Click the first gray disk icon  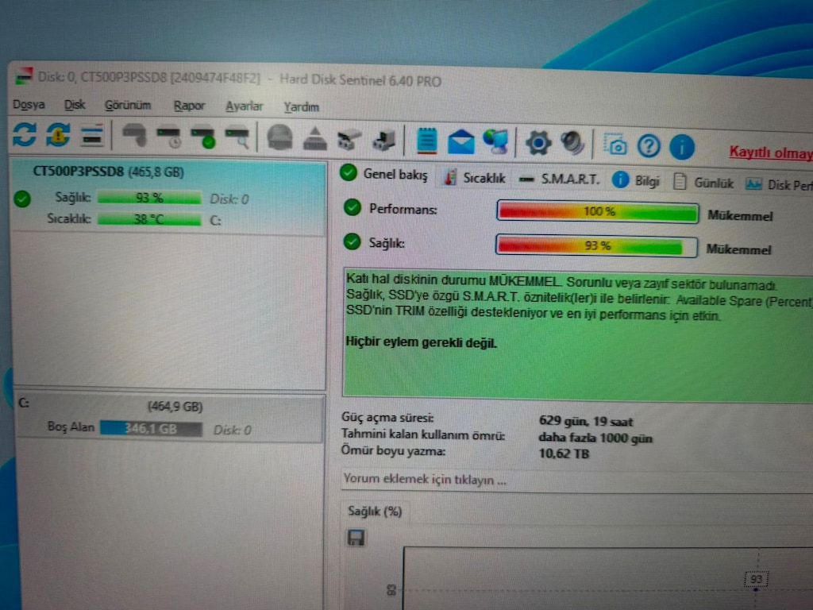(134, 136)
